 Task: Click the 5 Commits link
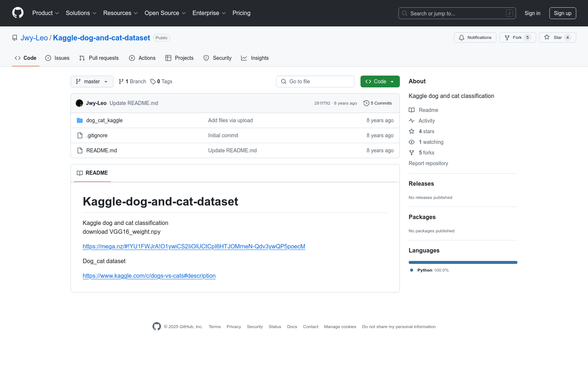tap(377, 103)
